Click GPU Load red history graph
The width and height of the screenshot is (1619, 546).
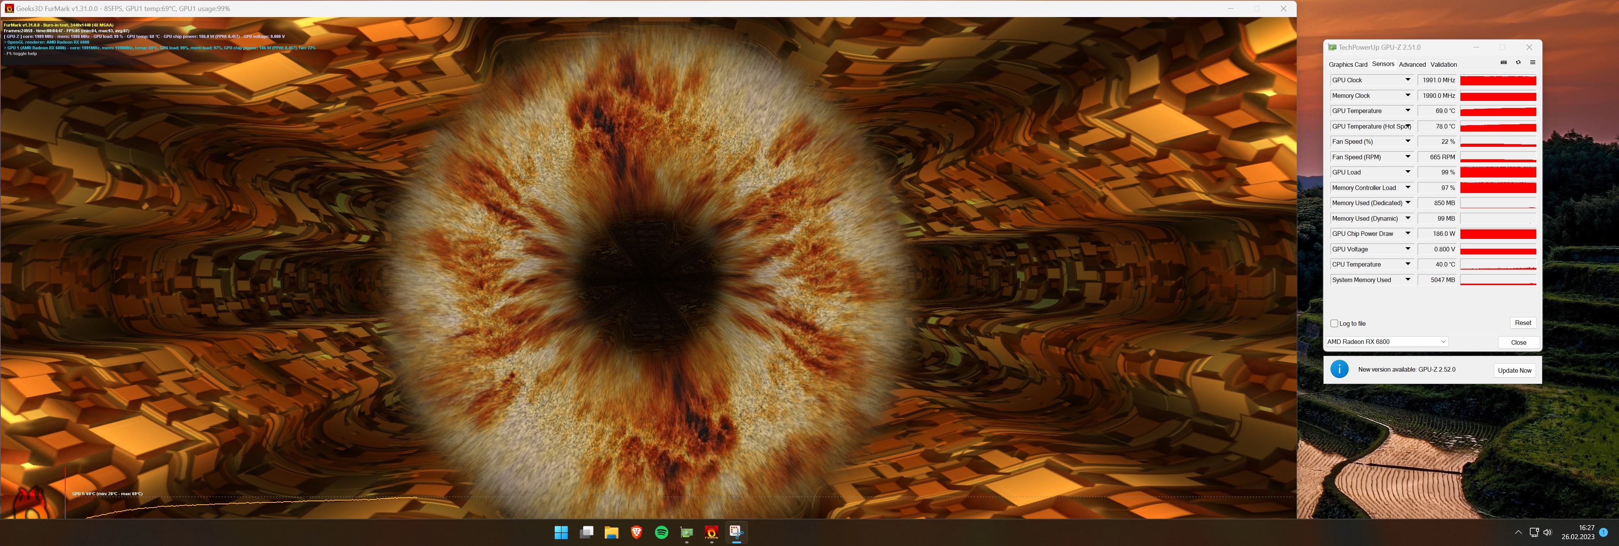[x=1498, y=172]
